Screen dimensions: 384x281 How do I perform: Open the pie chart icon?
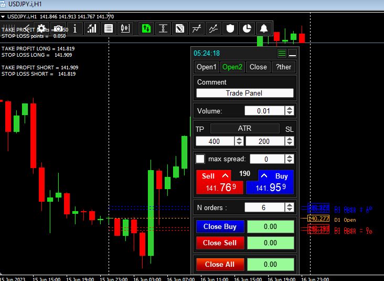pos(247,29)
